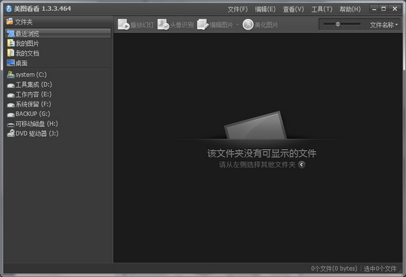Open the 文件(F) menu
Viewport: 406px width, 277px height.
click(x=238, y=9)
